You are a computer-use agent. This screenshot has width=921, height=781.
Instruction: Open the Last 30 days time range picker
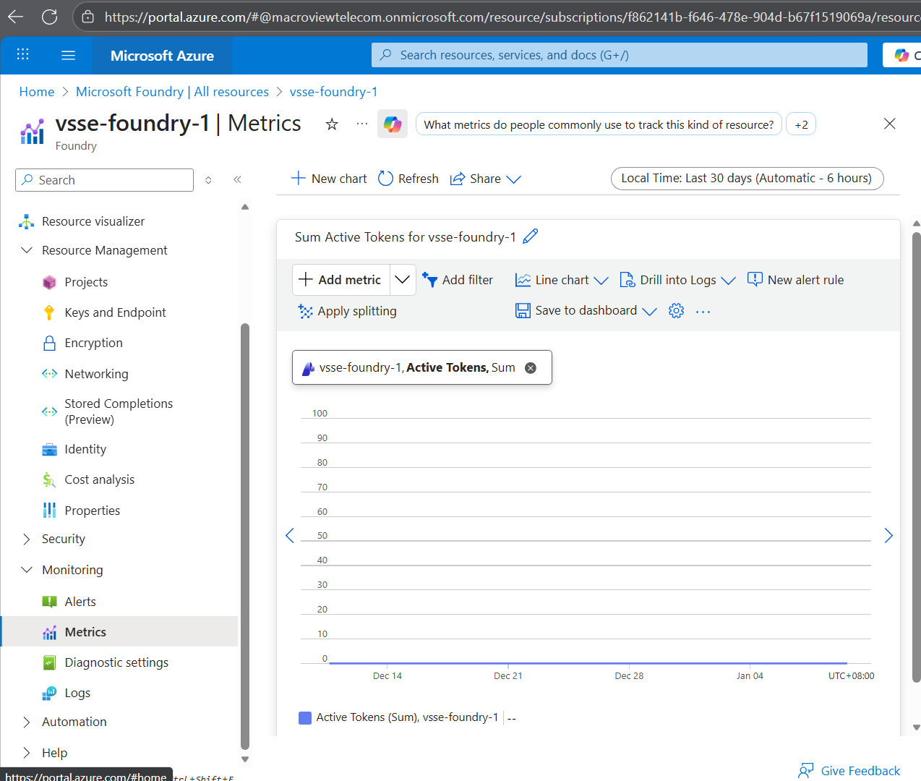(x=747, y=178)
